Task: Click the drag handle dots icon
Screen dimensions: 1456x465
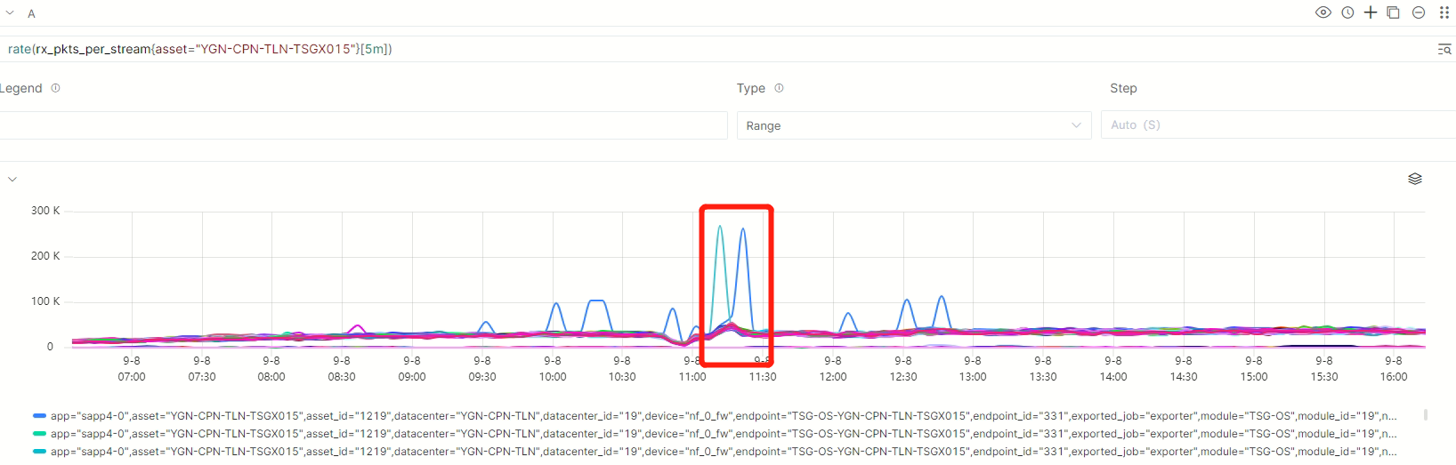Action: pyautogui.click(x=1444, y=12)
